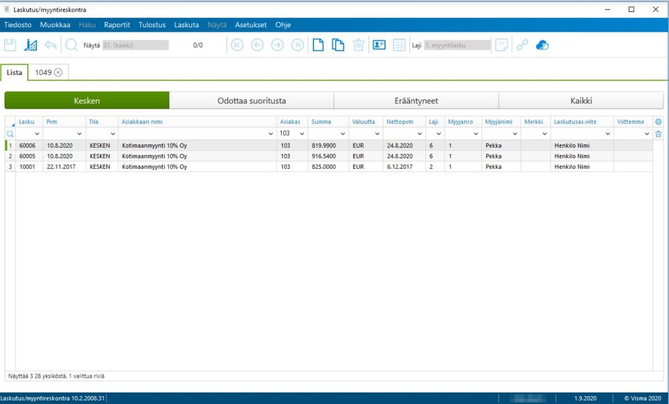Click the save diskette icon
The width and height of the screenshot is (669, 404).
click(10, 45)
